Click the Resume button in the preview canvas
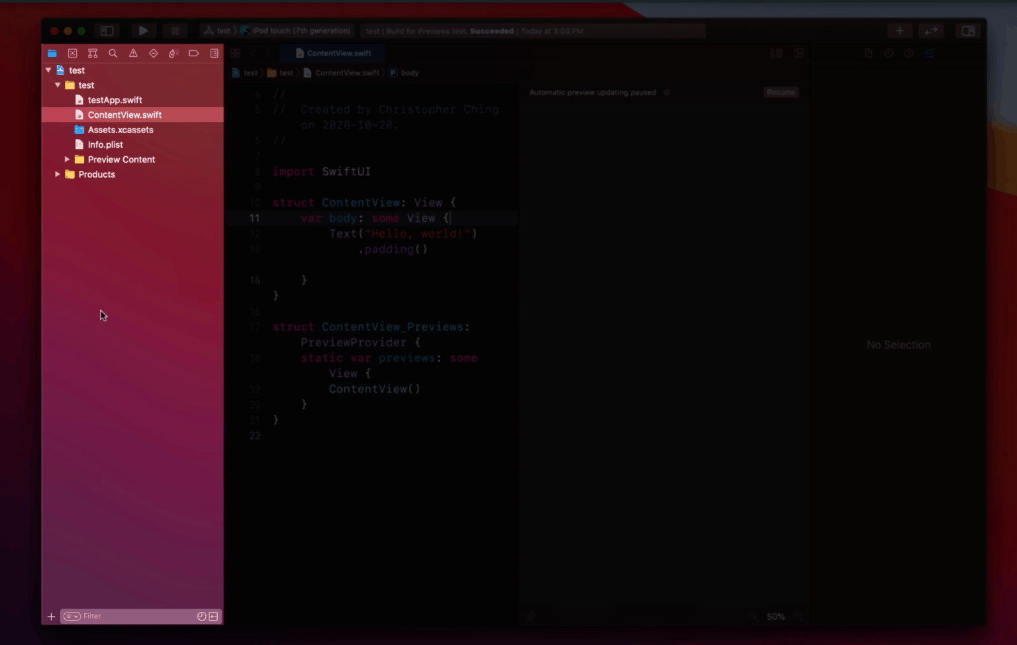This screenshot has height=645, width=1017. tap(781, 92)
